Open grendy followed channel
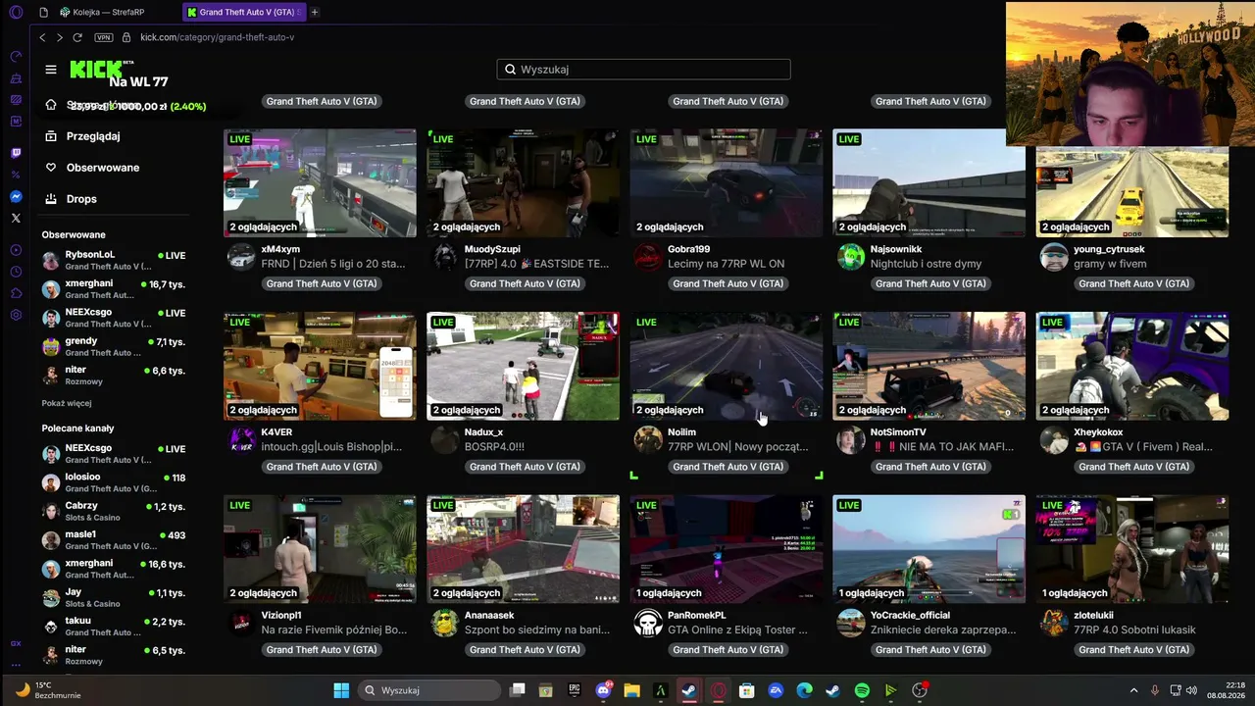Viewport: 1255px width, 706px height. (114, 346)
